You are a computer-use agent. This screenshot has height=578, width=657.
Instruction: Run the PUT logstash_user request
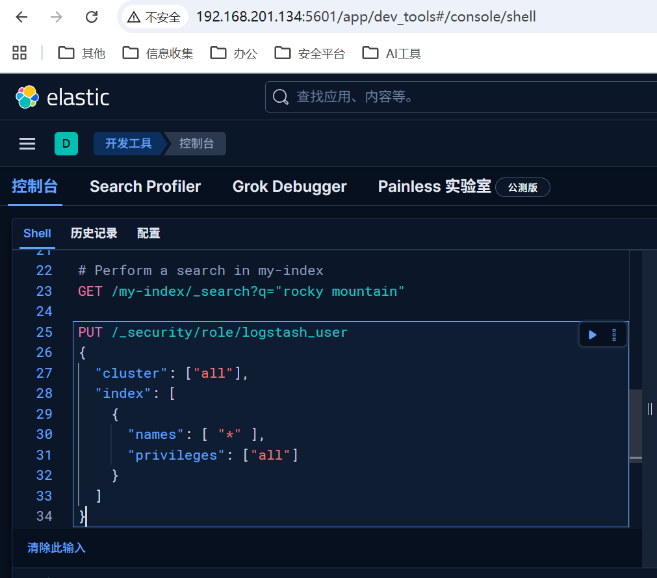[592, 335]
